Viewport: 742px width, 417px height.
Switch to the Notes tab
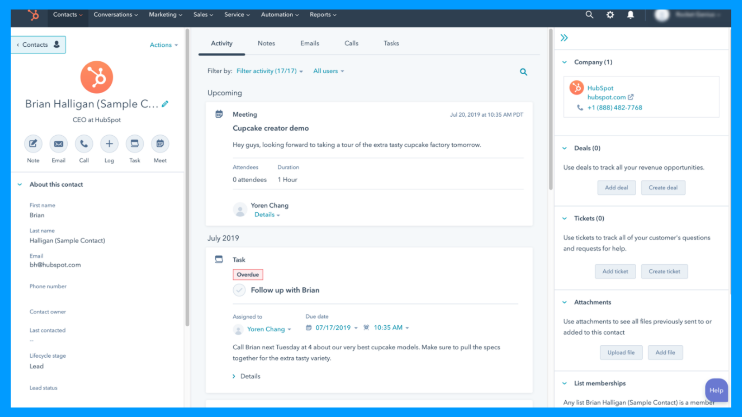(x=266, y=43)
